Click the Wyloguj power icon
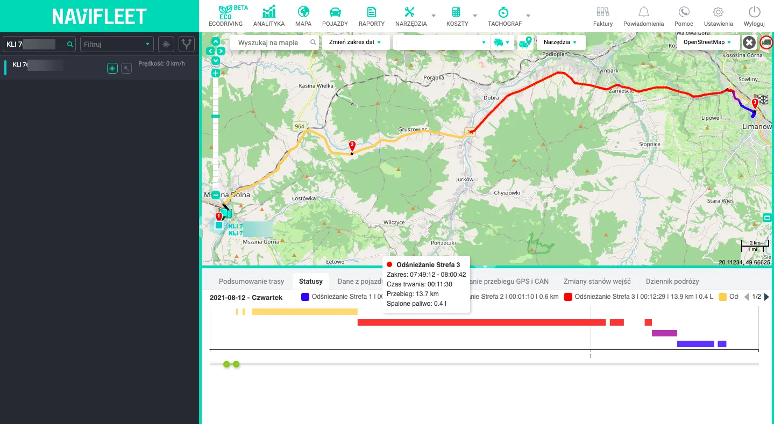Screen dimensions: 774x424 point(754,16)
